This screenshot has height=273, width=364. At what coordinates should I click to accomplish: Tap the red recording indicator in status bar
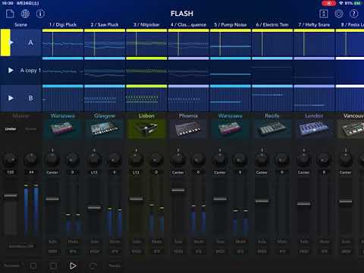(329, 3)
